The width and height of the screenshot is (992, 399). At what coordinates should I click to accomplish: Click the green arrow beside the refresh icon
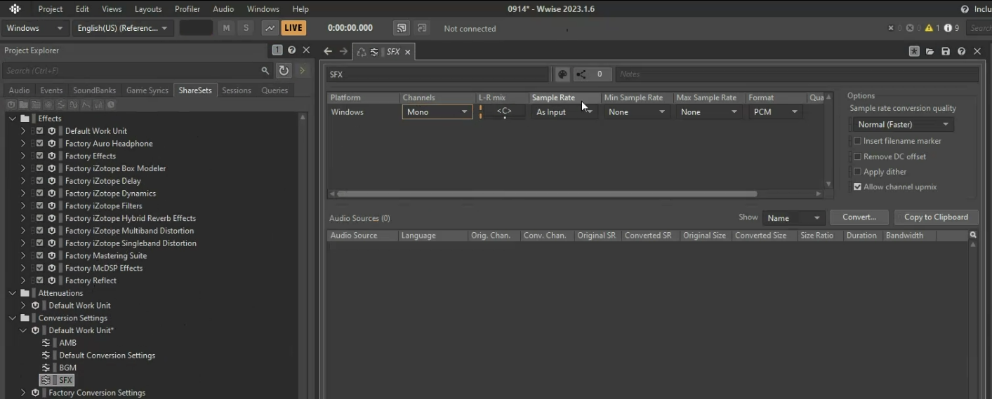[303, 70]
